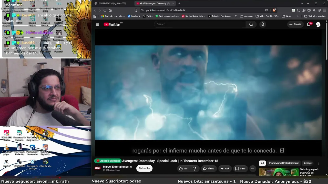Click the Acceso Exclusivo badge
The width and height of the screenshot is (328, 184).
(108, 161)
